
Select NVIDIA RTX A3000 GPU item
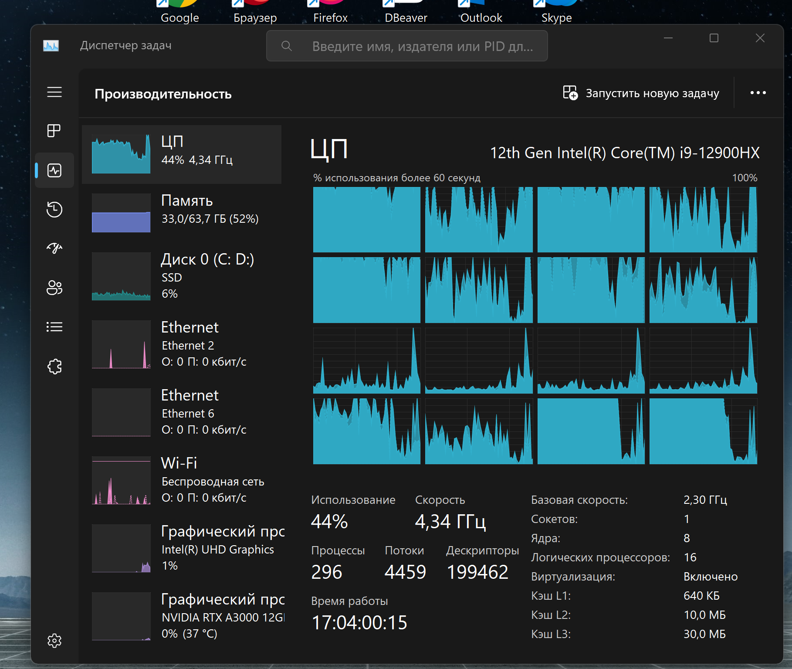pyautogui.click(x=182, y=616)
